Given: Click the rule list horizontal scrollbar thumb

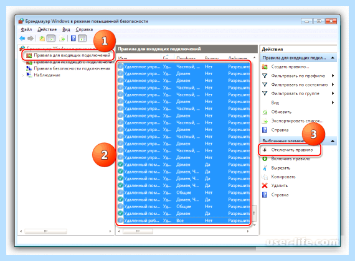Looking at the screenshot, I should pyautogui.click(x=138, y=231).
